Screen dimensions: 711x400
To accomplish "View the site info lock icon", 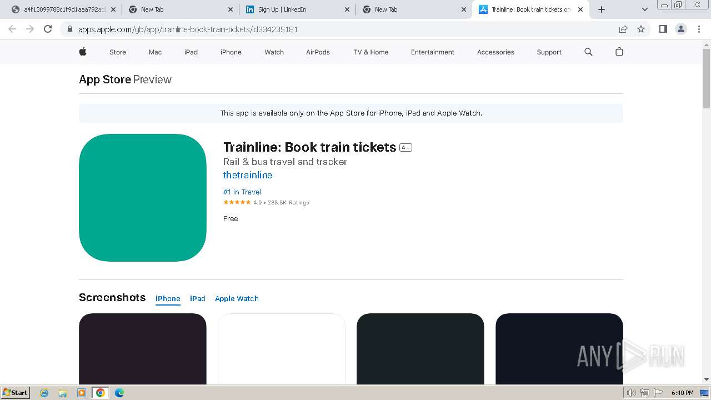I will (x=69, y=29).
